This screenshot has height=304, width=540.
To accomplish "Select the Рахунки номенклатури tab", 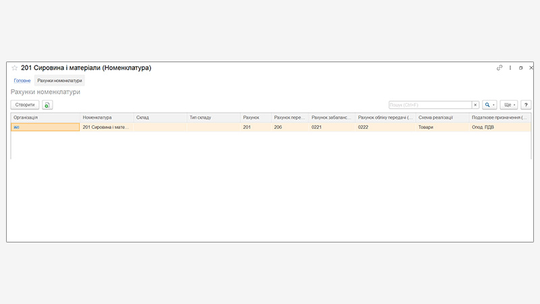I will [59, 80].
